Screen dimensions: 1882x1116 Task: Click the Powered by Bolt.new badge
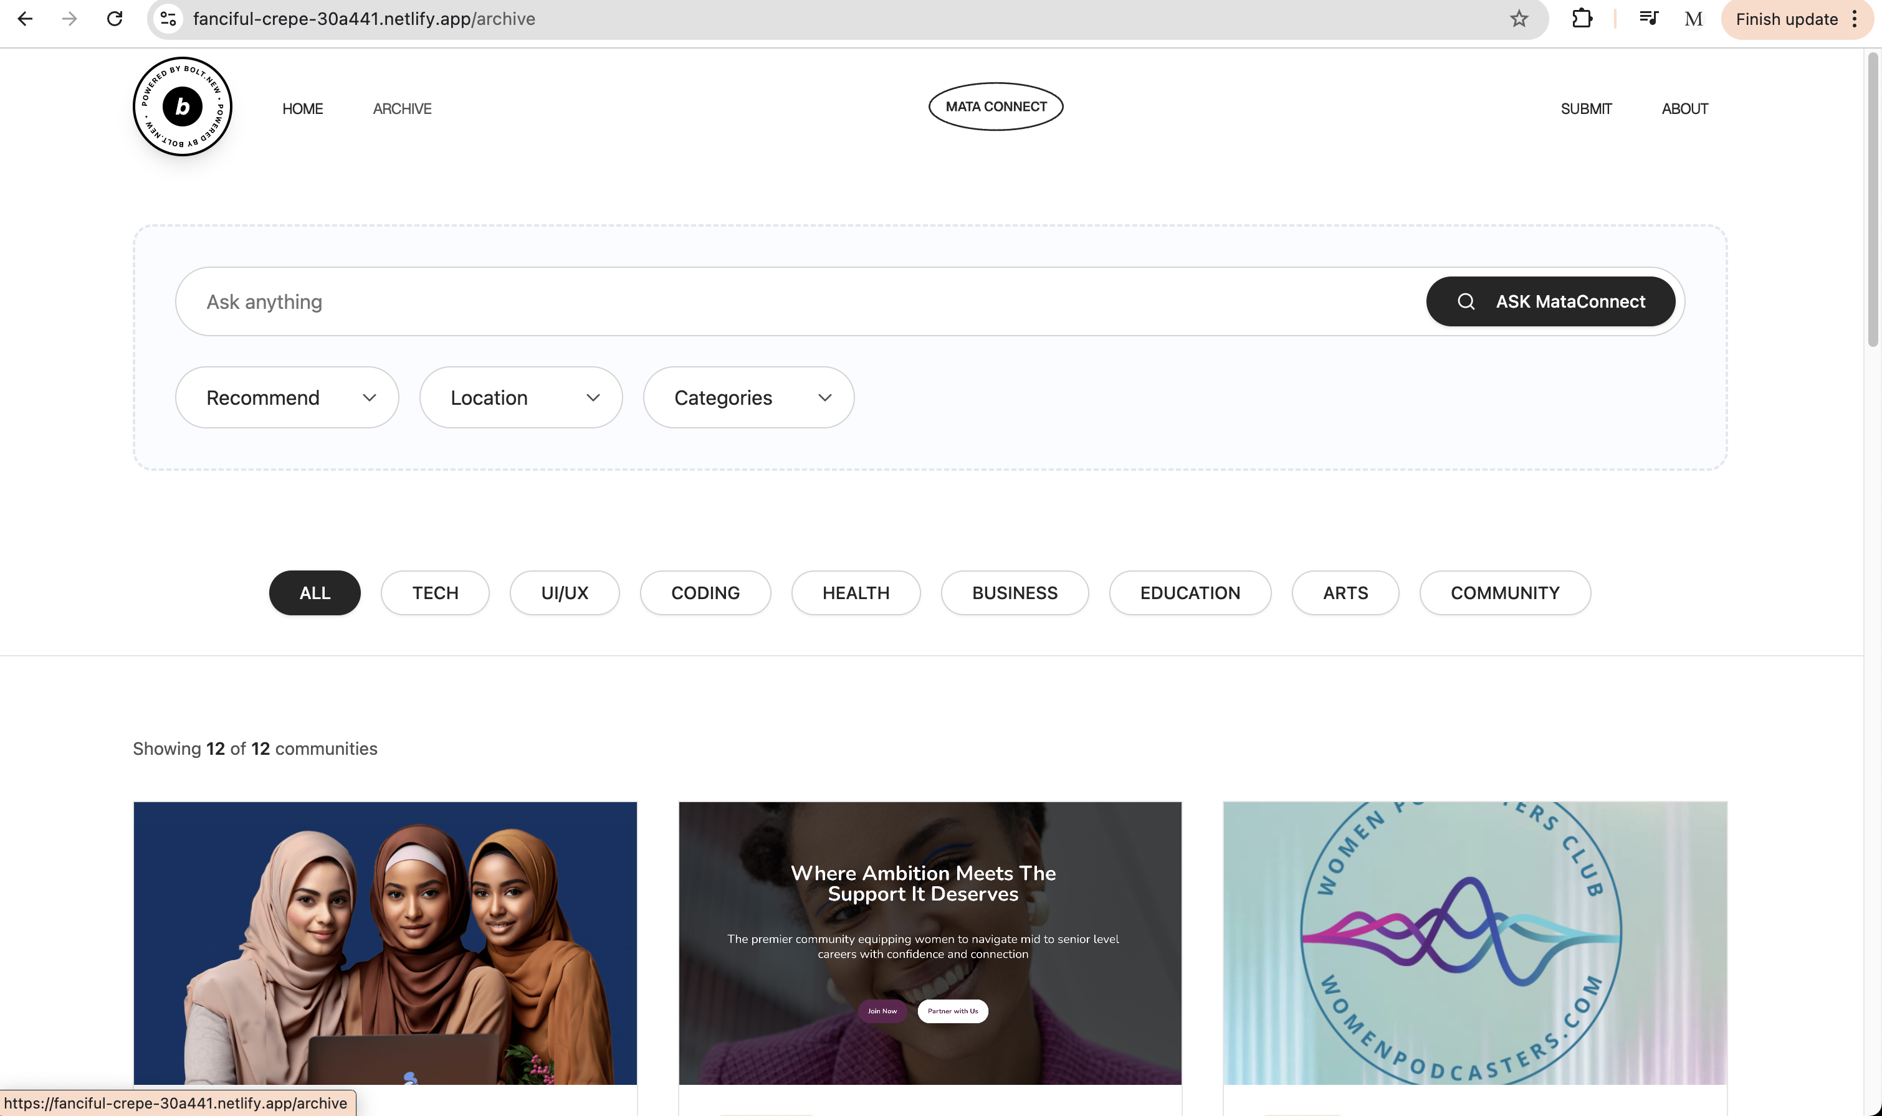tap(183, 106)
